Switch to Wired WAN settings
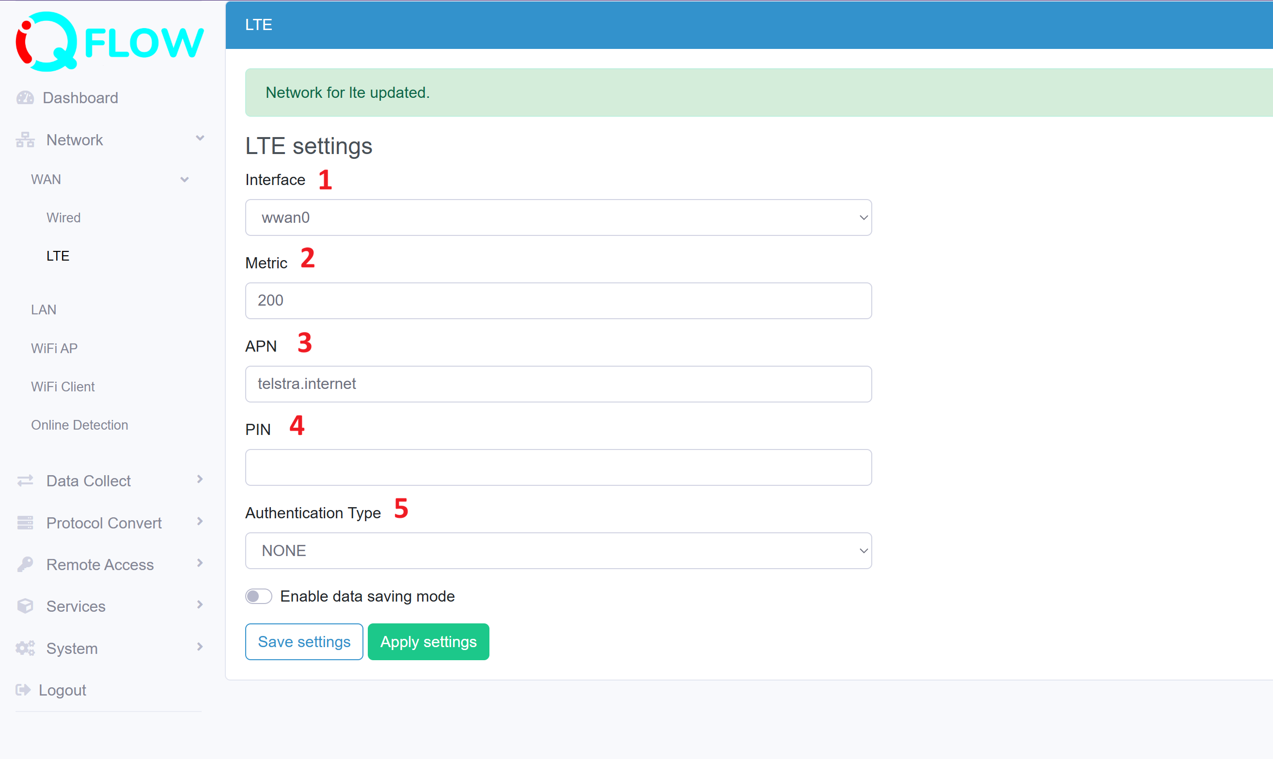This screenshot has height=759, width=1273. point(63,217)
